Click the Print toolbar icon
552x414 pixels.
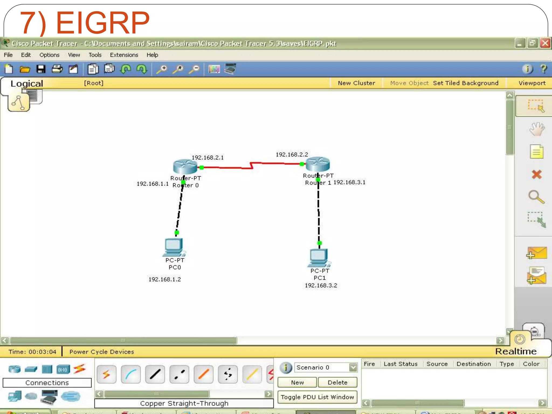click(57, 69)
